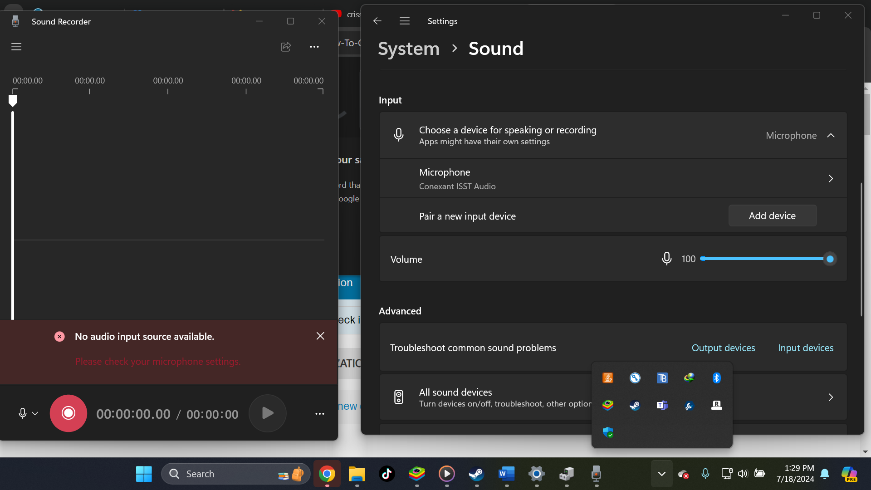
Task: Open Microsoft Teams from the system tray
Action: click(x=662, y=405)
